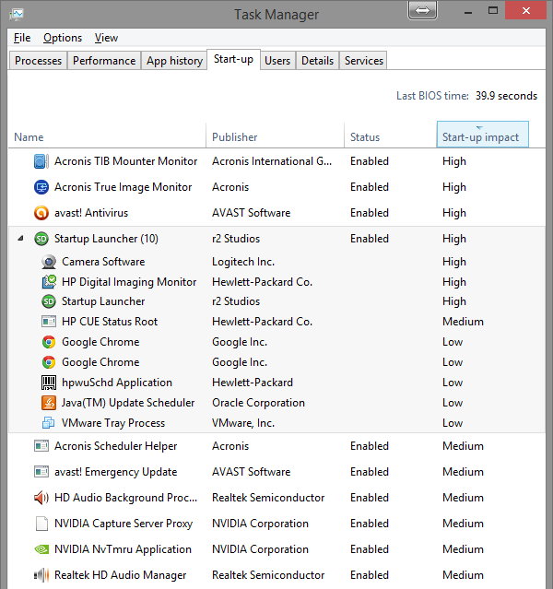This screenshot has width=553, height=589.
Task: Click the second Google Chrome icon
Action: tap(49, 362)
